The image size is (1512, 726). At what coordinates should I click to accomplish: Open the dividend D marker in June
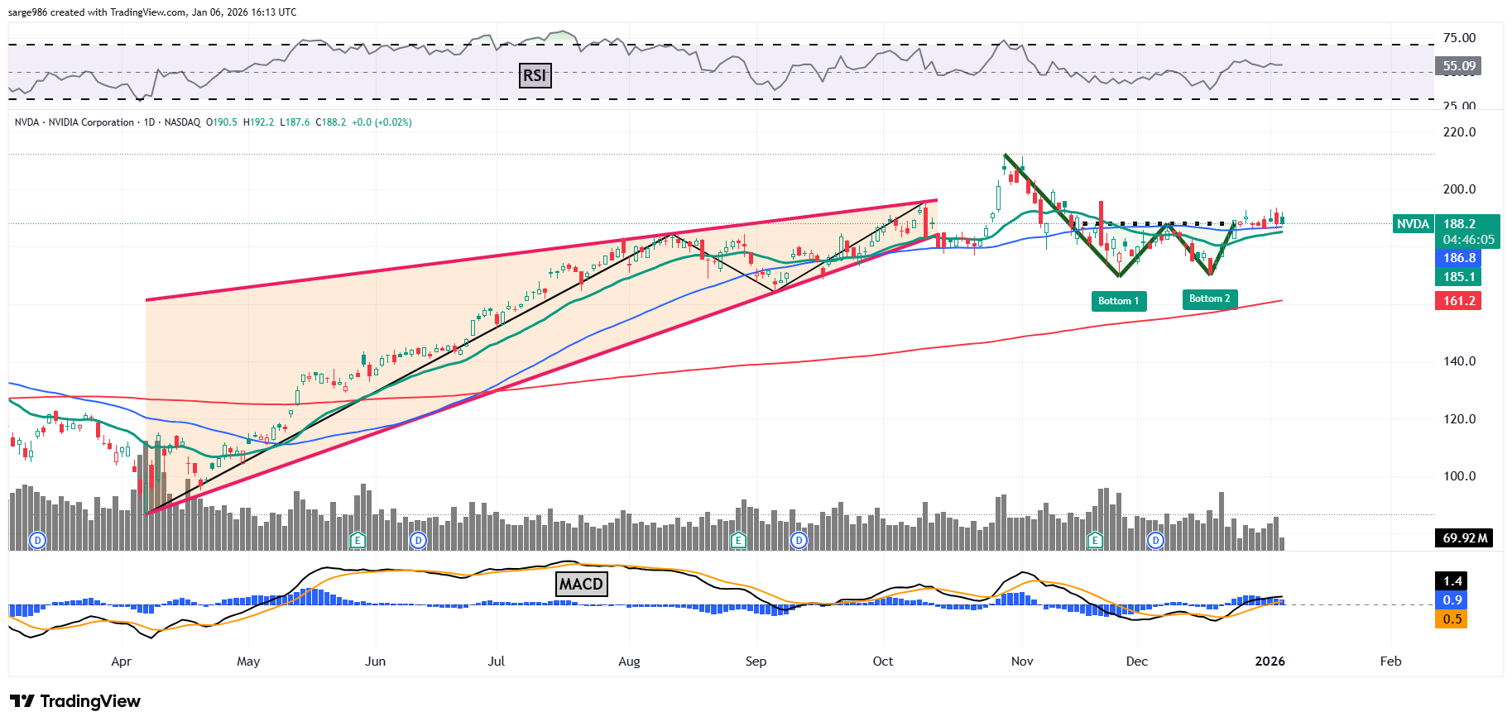(419, 541)
